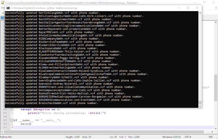This screenshot has height=139, width=218.
Task: Click the 'UTF-8' encoding indicator
Action: pyautogui.click(x=188, y=137)
